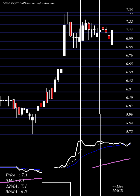Click the 7.38 price axis label
The height and width of the screenshot is (196, 140).
coord(129,10)
